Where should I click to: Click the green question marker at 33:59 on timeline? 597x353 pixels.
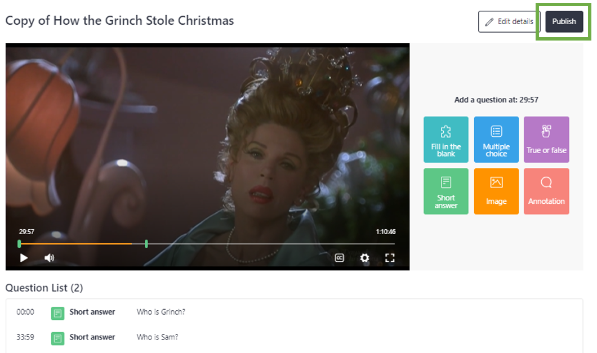pyautogui.click(x=146, y=244)
